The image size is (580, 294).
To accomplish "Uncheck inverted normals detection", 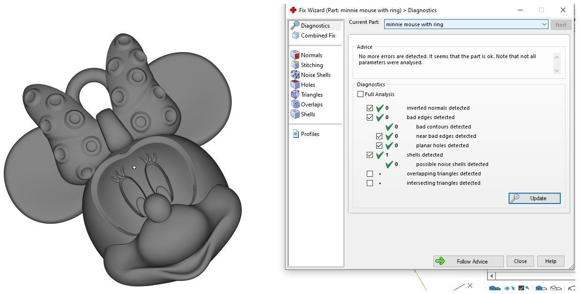I will 370,108.
